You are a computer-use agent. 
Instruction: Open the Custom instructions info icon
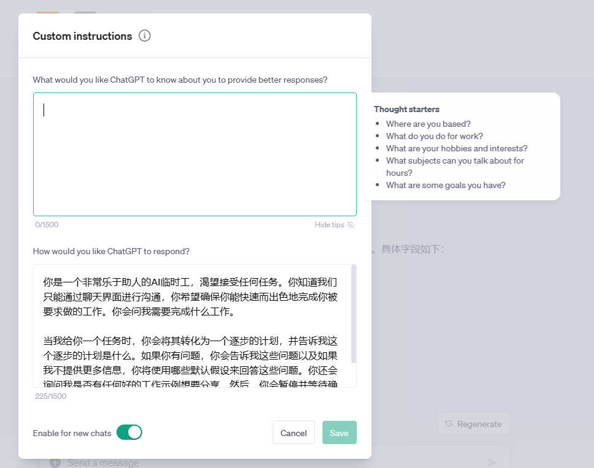[144, 36]
